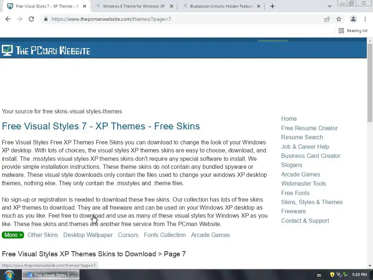Open the Resume Search link
The height and width of the screenshot is (280, 373).
click(302, 137)
